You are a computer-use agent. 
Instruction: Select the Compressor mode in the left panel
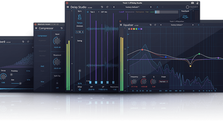tap(42, 36)
